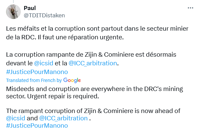Click the thread connector line above the avatar
The height and width of the screenshot is (133, 200).
pyautogui.click(x=13, y=1)
